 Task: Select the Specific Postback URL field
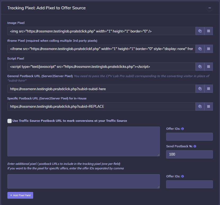pos(102,107)
